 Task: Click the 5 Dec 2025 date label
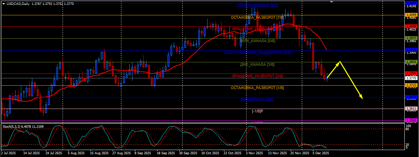321,153
